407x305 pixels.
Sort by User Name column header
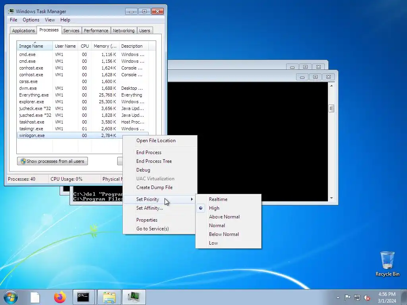click(x=65, y=46)
